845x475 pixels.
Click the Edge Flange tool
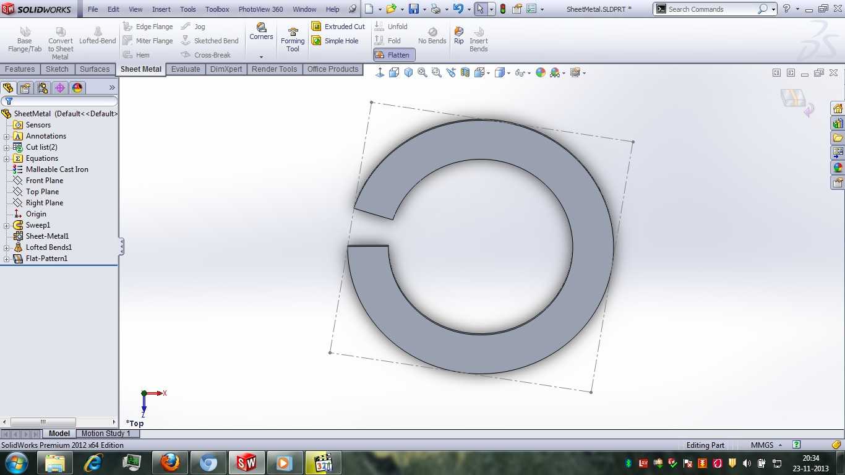pos(148,27)
